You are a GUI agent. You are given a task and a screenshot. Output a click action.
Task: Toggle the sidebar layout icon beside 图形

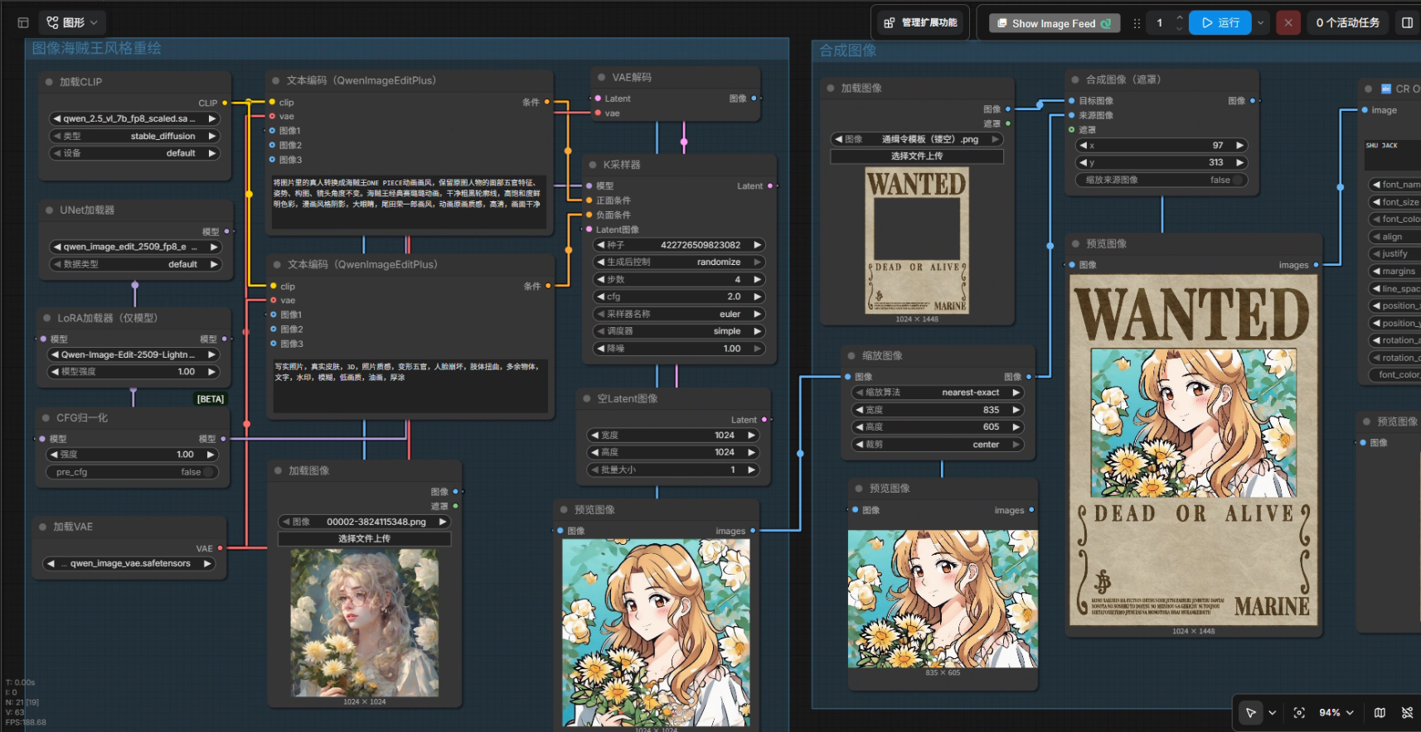point(23,22)
